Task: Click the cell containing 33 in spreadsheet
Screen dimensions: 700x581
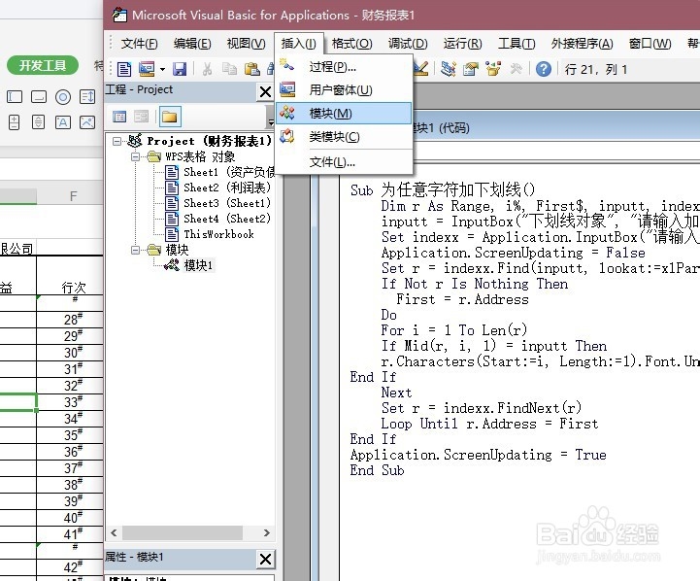Action: coord(70,402)
